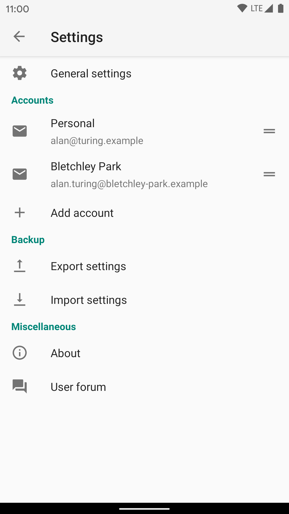Tap the alan@turing.example email address
This screenshot has width=289, height=514.
pyautogui.click(x=97, y=141)
